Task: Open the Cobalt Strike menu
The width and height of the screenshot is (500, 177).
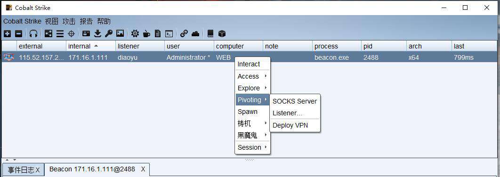Action: pyautogui.click(x=22, y=21)
